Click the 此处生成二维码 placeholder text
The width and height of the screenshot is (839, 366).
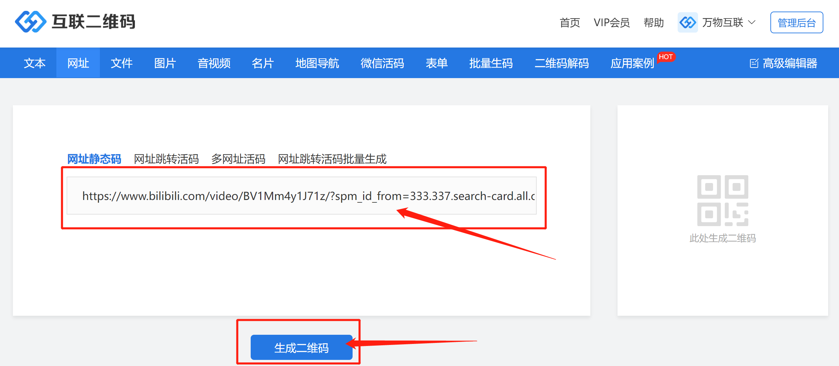(722, 238)
